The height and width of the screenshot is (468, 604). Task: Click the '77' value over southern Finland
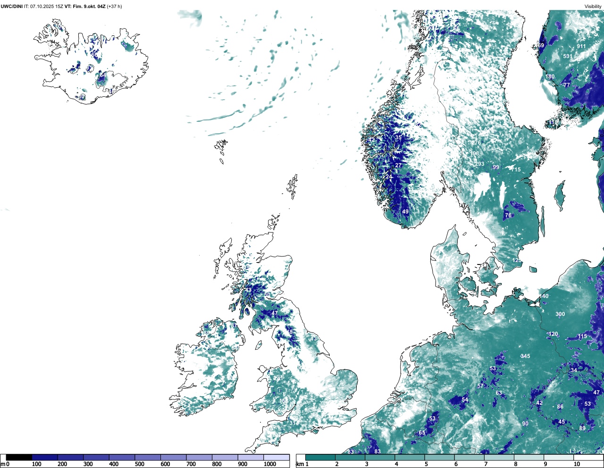[567, 85]
